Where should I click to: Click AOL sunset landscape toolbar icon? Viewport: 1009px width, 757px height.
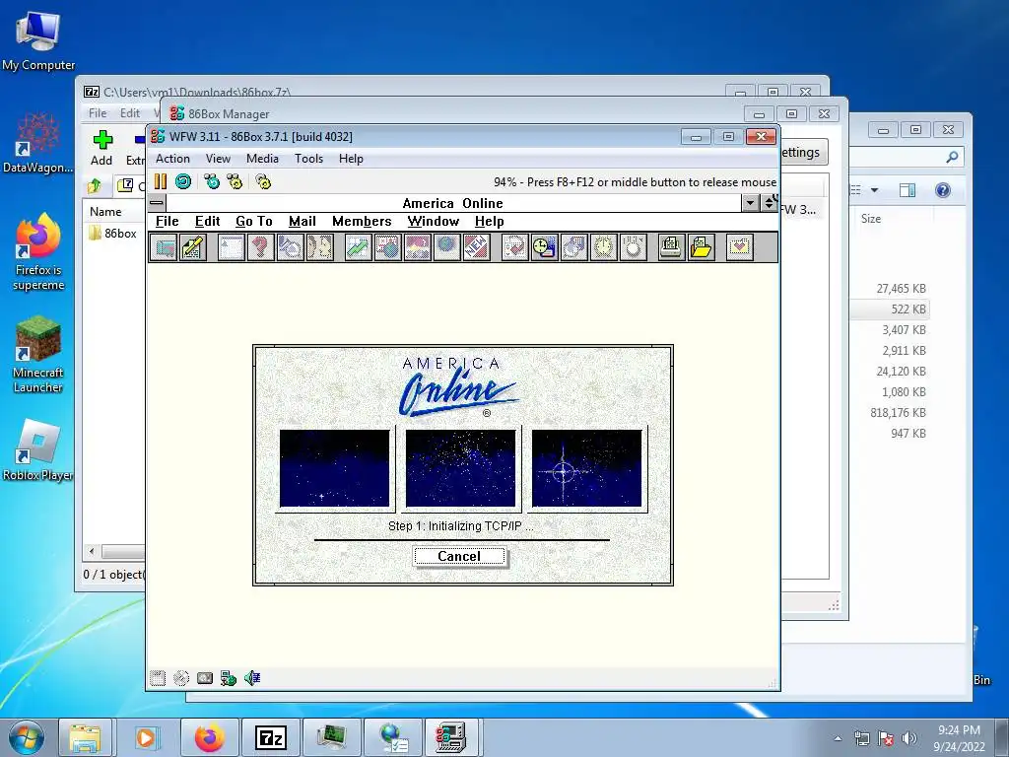[417, 247]
